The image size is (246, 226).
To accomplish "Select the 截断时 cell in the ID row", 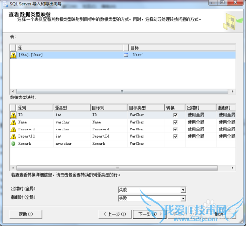I will [226, 115].
